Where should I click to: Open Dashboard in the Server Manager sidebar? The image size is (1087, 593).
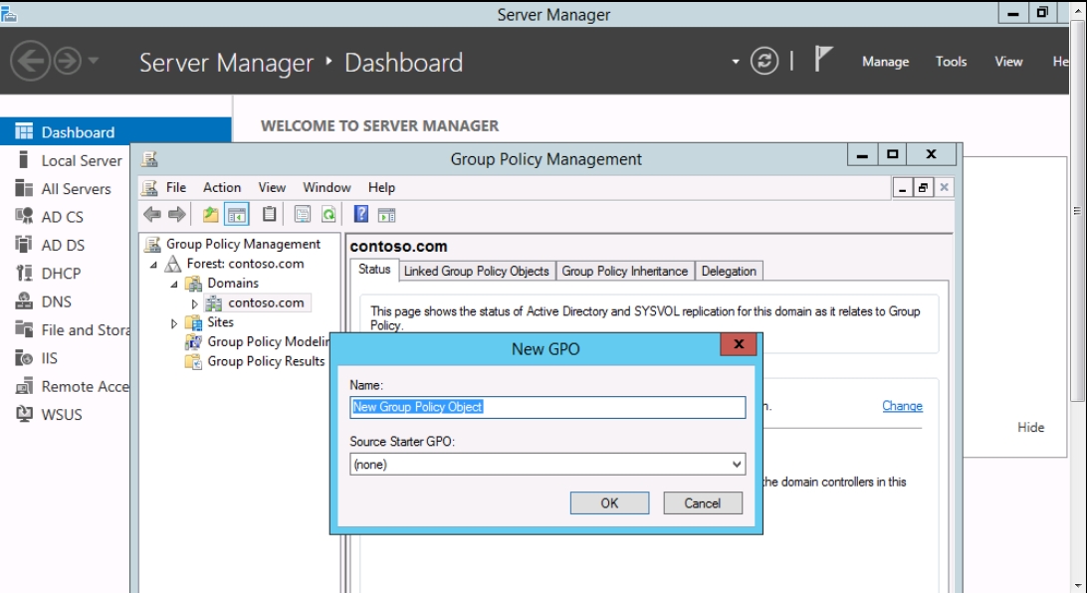pyautogui.click(x=115, y=131)
